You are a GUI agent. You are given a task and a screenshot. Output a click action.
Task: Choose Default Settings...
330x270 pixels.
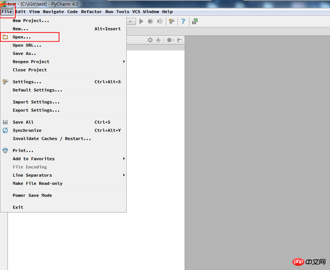pyautogui.click(x=63, y=90)
